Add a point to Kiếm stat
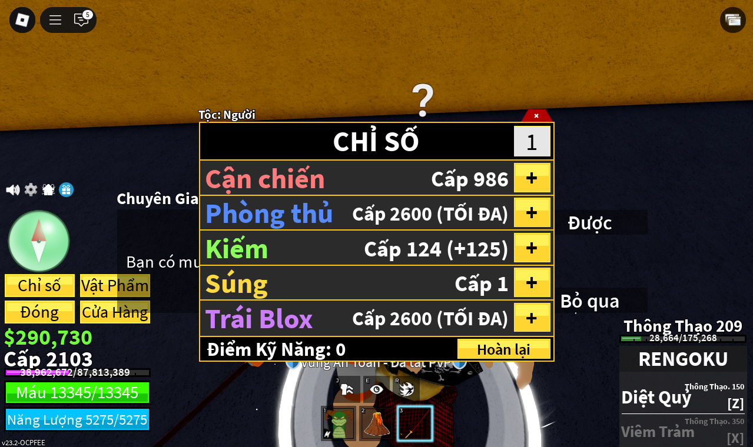 point(532,248)
